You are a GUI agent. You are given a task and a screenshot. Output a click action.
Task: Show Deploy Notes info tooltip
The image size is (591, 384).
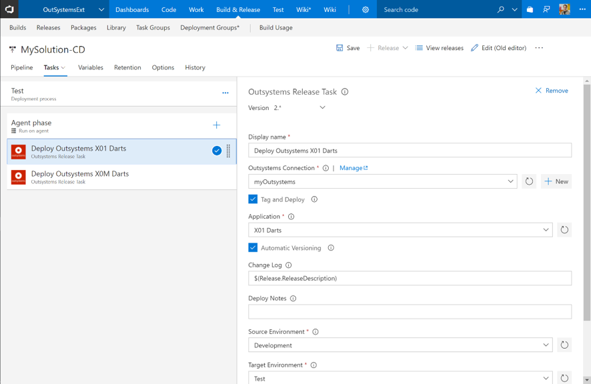[293, 299]
